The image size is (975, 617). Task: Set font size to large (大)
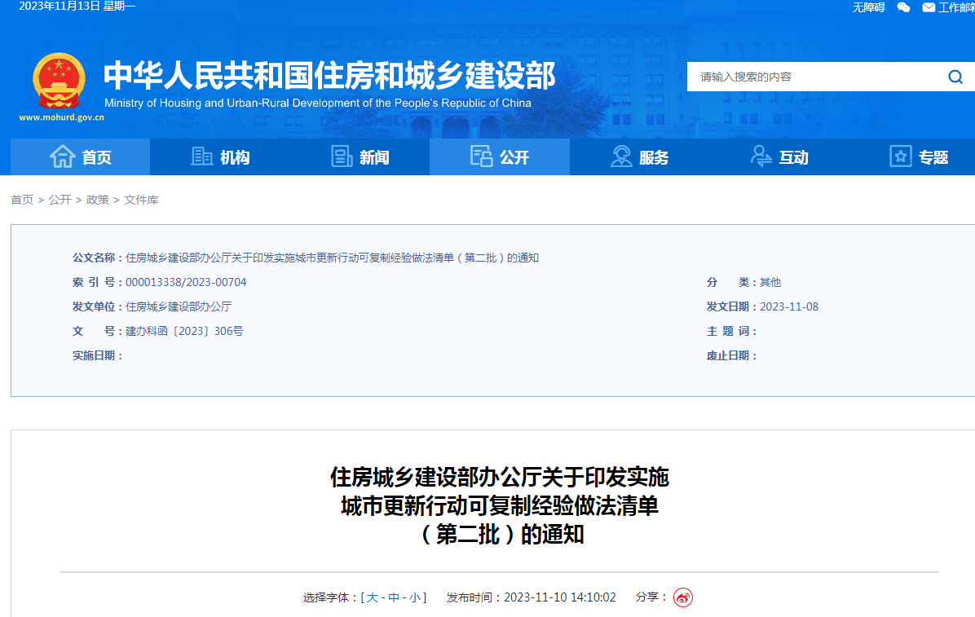373,597
